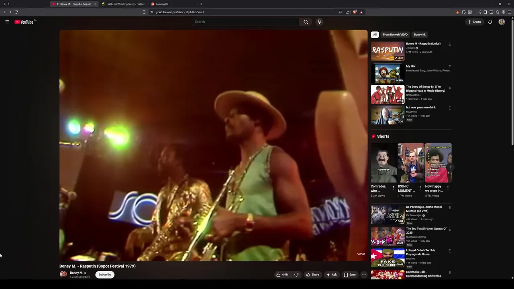514x289 pixels.
Task: Go to the YouTube home logo
Action: [24, 22]
